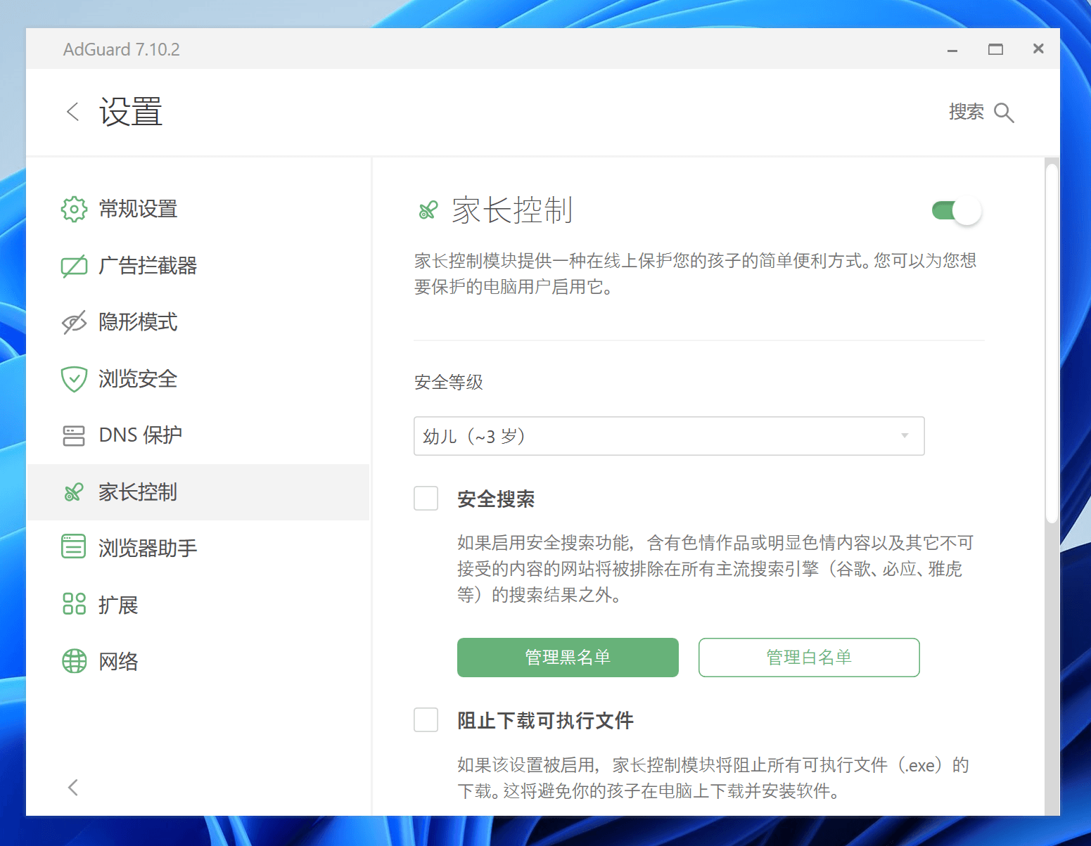Select the 网络 globe icon
This screenshot has width=1091, height=846.
tap(73, 661)
